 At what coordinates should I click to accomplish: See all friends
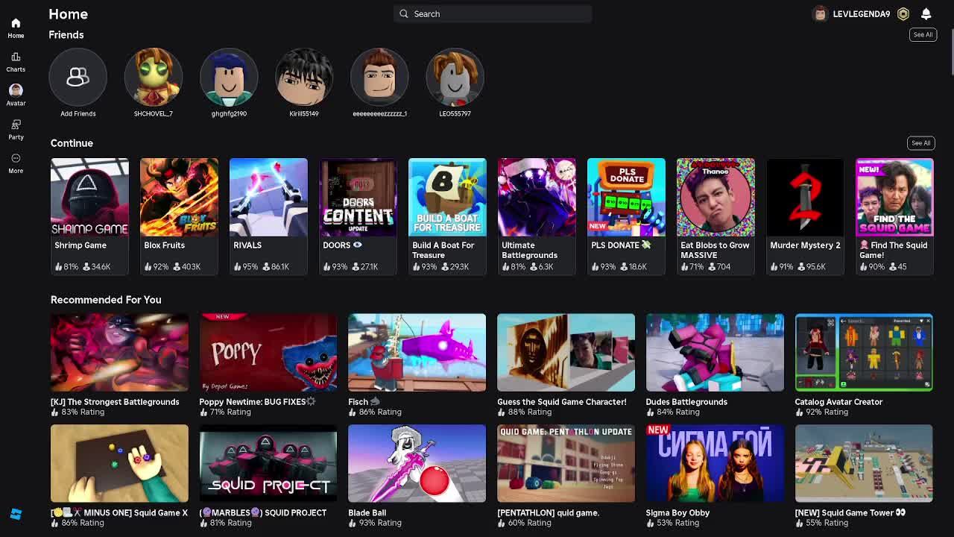pyautogui.click(x=923, y=34)
